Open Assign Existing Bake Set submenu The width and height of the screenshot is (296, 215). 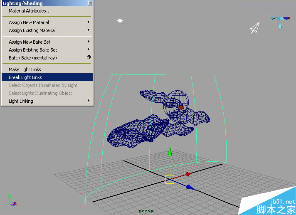click(47, 50)
